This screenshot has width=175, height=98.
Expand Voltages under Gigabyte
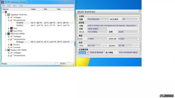click(8, 17)
